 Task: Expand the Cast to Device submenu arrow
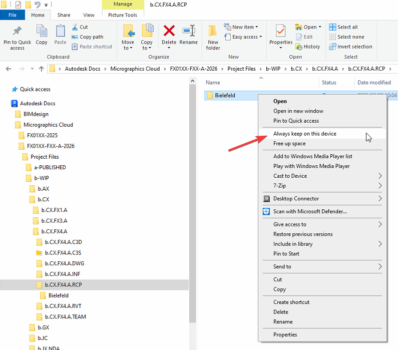click(x=380, y=176)
